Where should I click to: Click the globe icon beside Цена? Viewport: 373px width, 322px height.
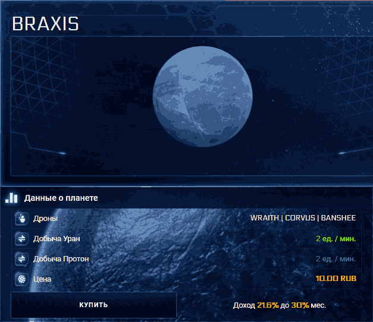click(x=22, y=279)
